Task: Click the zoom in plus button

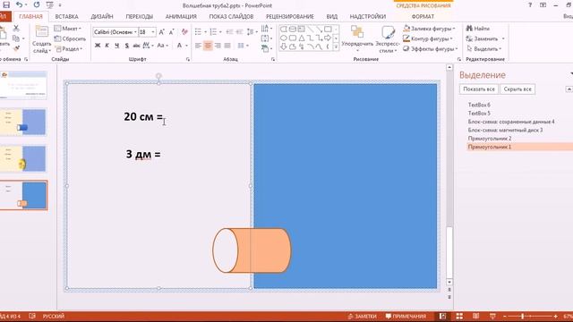Action: (555, 316)
